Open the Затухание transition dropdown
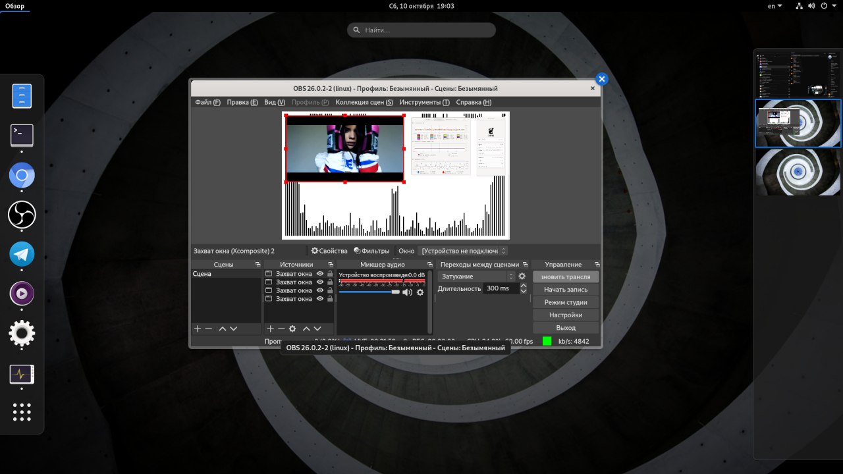This screenshot has width=843, height=474. click(477, 276)
